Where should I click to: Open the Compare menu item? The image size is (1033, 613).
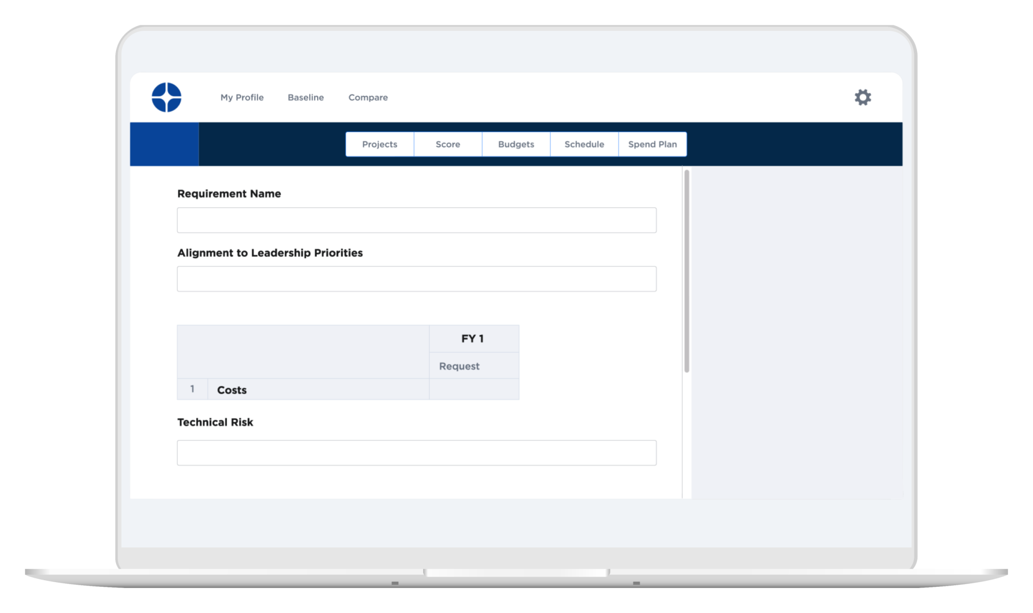tap(368, 97)
